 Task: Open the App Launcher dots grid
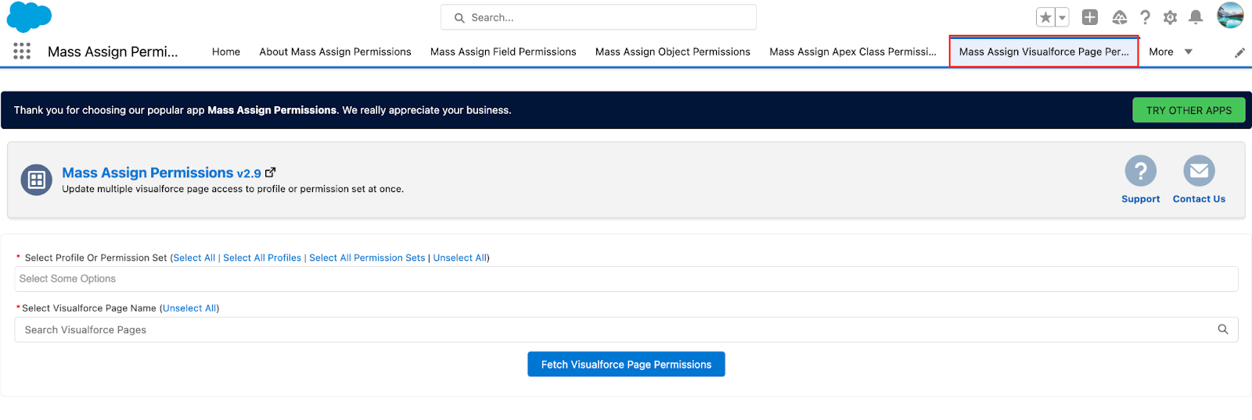[x=22, y=52]
